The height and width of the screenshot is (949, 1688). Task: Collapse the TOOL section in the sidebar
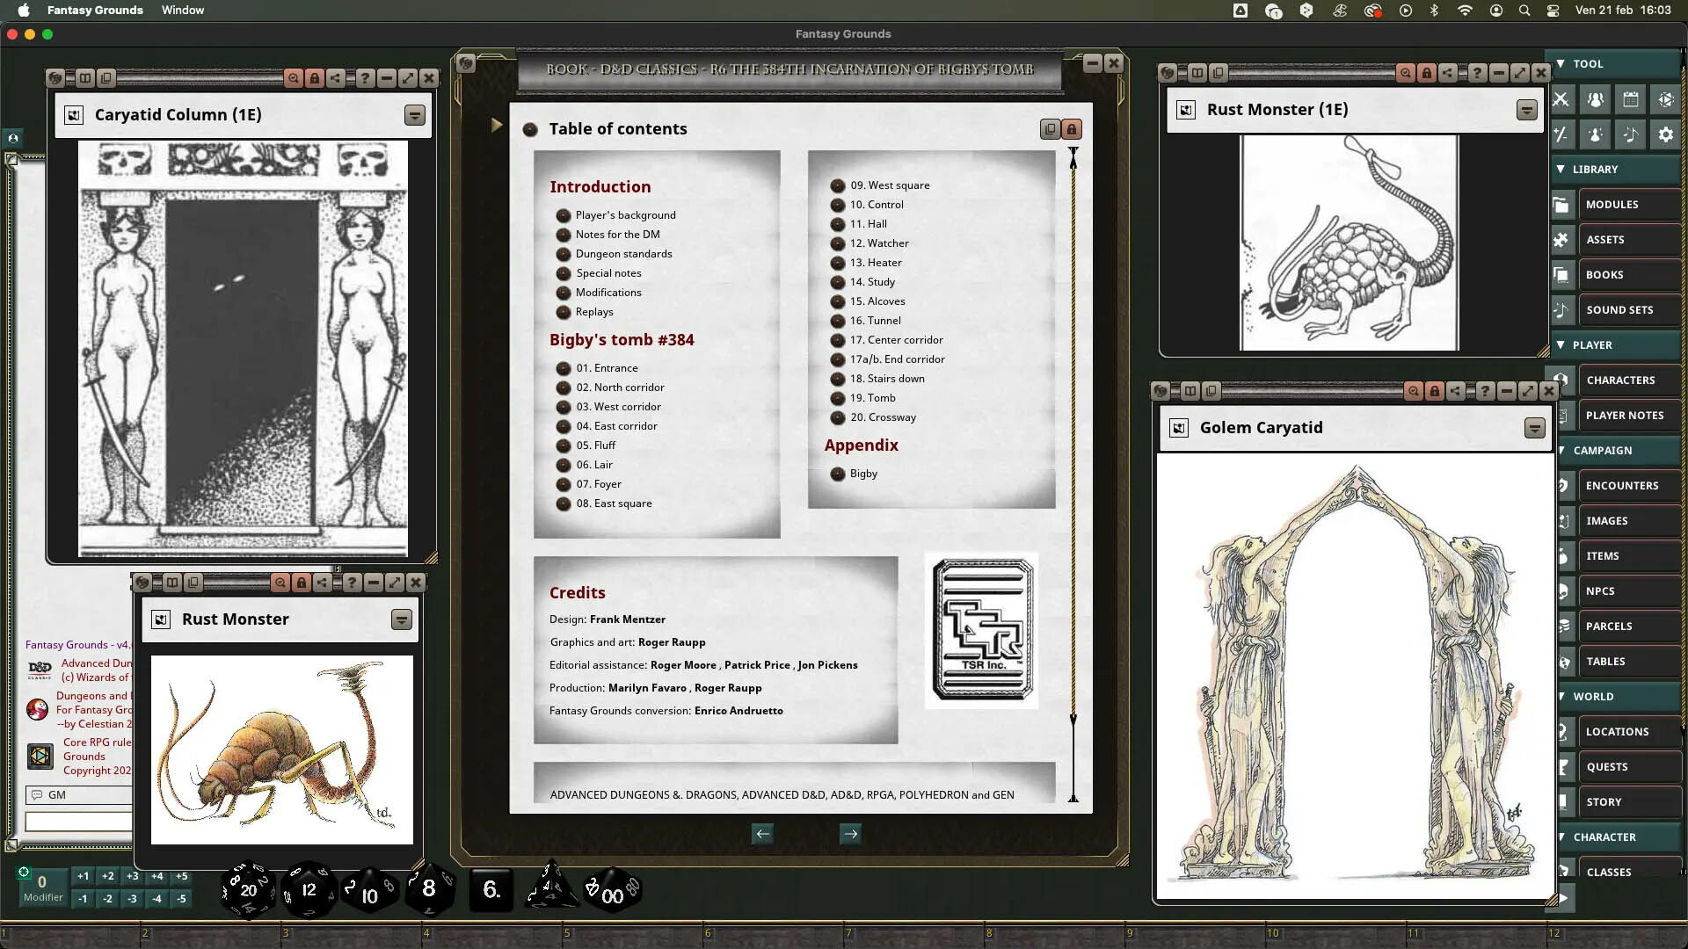pos(1561,63)
